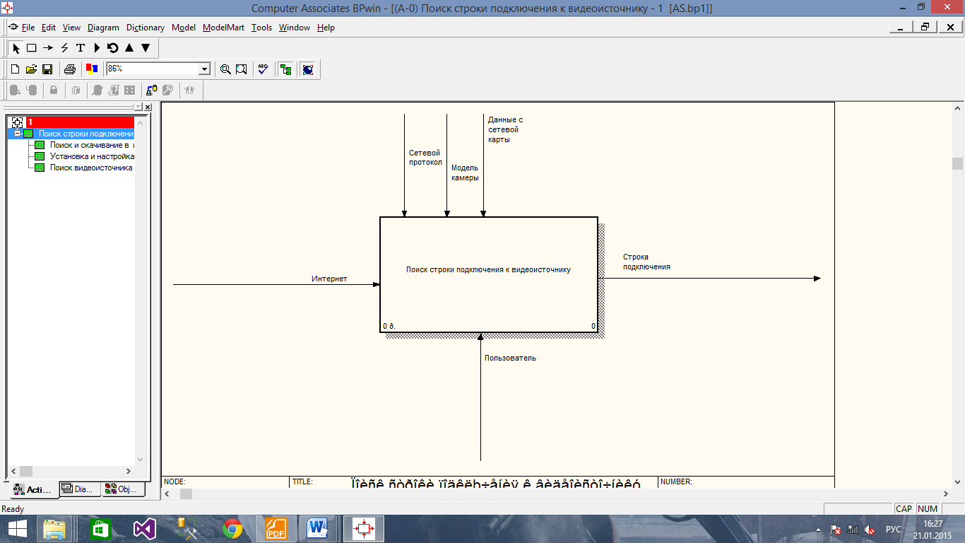Screen dimensions: 965x543
Task: Toggle the Model Explorer tree button
Action: [285, 69]
